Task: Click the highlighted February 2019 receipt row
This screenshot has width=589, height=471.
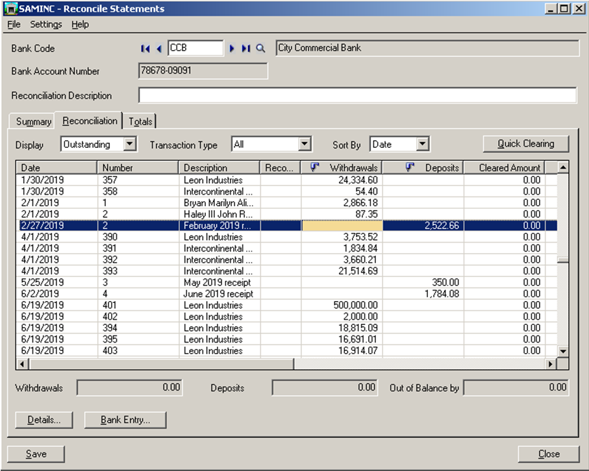Action: pyautogui.click(x=287, y=225)
